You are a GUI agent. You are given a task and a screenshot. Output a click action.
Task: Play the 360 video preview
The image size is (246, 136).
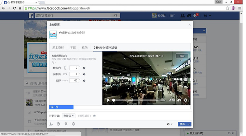[x=108, y=100]
